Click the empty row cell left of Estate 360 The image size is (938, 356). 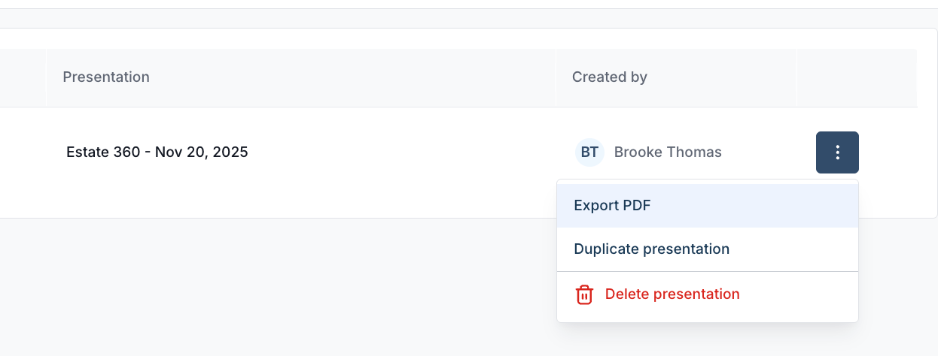pos(23,152)
